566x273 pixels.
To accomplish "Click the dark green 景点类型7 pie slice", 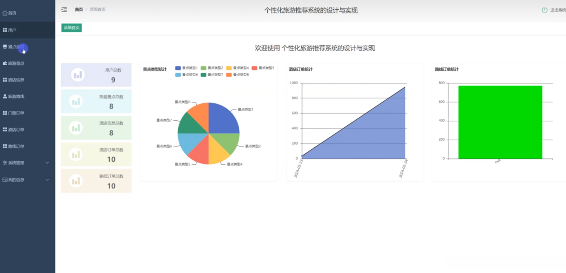I will pos(188,125).
